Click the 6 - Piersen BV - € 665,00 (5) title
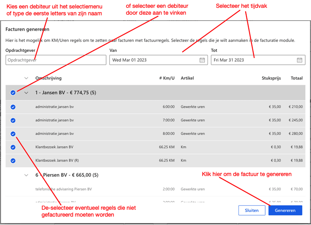 click(x=67, y=175)
